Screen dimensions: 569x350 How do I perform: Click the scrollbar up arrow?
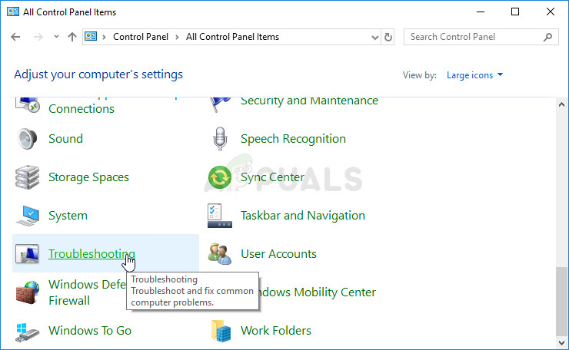pyautogui.click(x=561, y=104)
